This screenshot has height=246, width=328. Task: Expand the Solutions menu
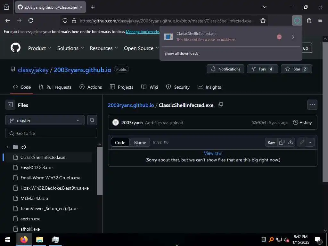71,48
